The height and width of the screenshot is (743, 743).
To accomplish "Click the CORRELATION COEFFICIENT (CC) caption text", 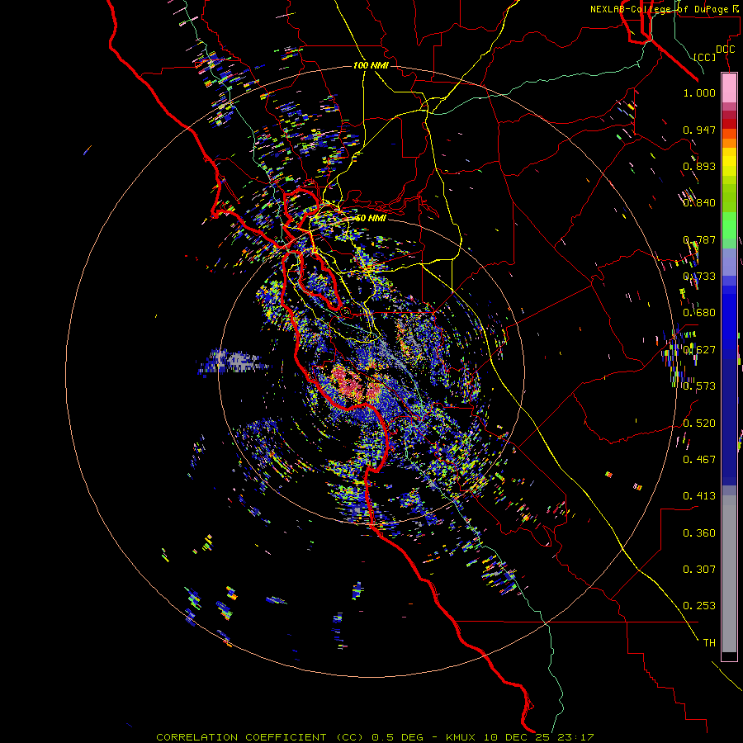I will (260, 737).
